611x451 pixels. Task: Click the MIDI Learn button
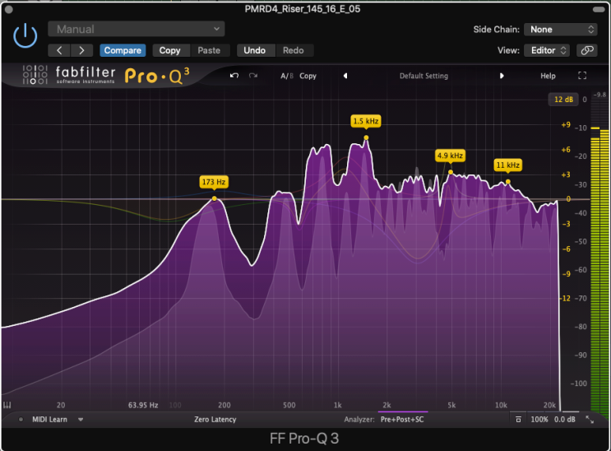click(49, 420)
